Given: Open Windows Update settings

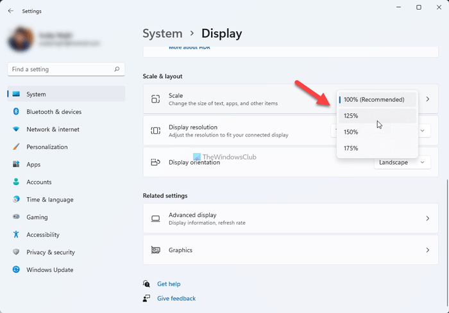Looking at the screenshot, I should 49,269.
